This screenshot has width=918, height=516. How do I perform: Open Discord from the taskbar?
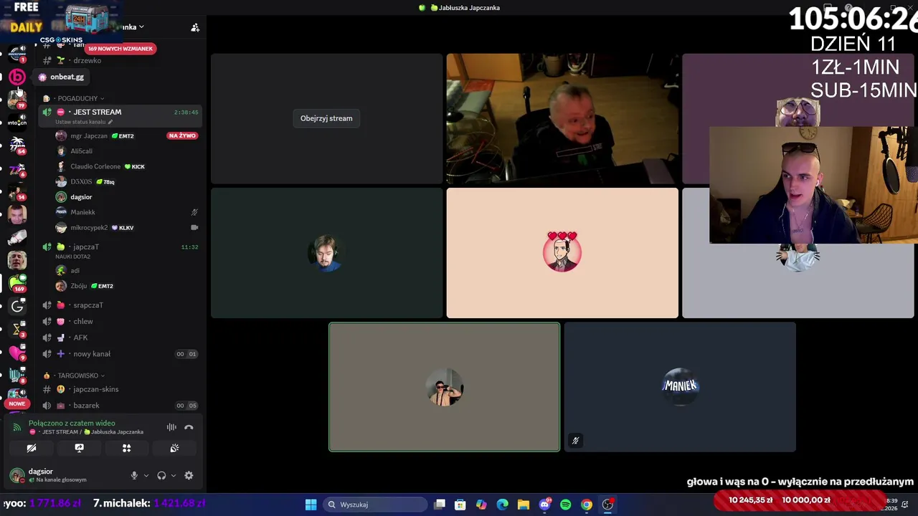coord(545,505)
